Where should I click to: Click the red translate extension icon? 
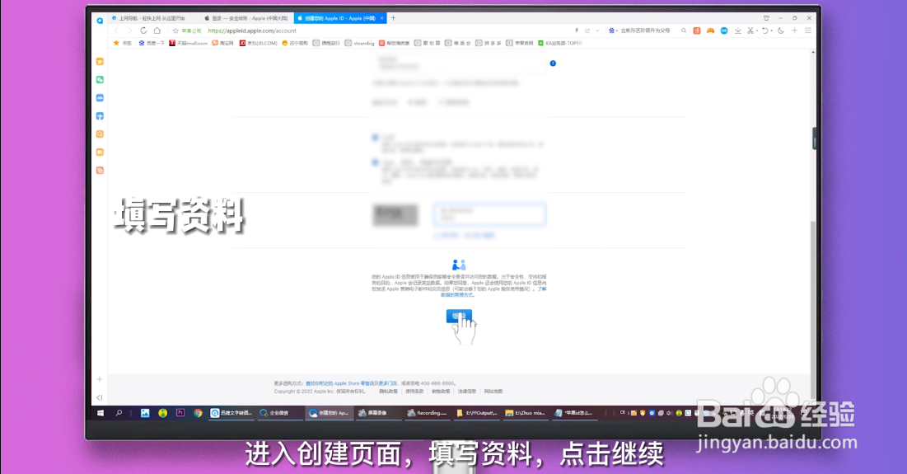pyautogui.click(x=697, y=31)
